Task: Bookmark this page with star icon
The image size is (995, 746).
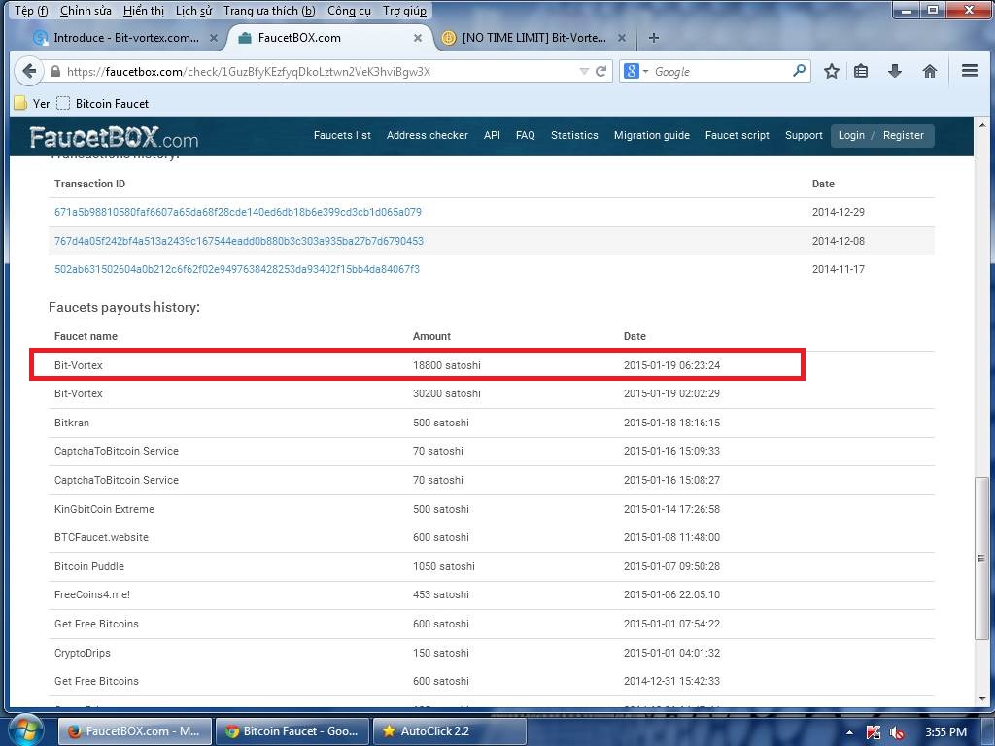Action: (x=832, y=71)
